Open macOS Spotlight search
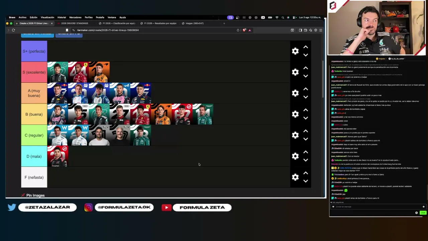This screenshot has width=428, height=241. tap(283, 17)
